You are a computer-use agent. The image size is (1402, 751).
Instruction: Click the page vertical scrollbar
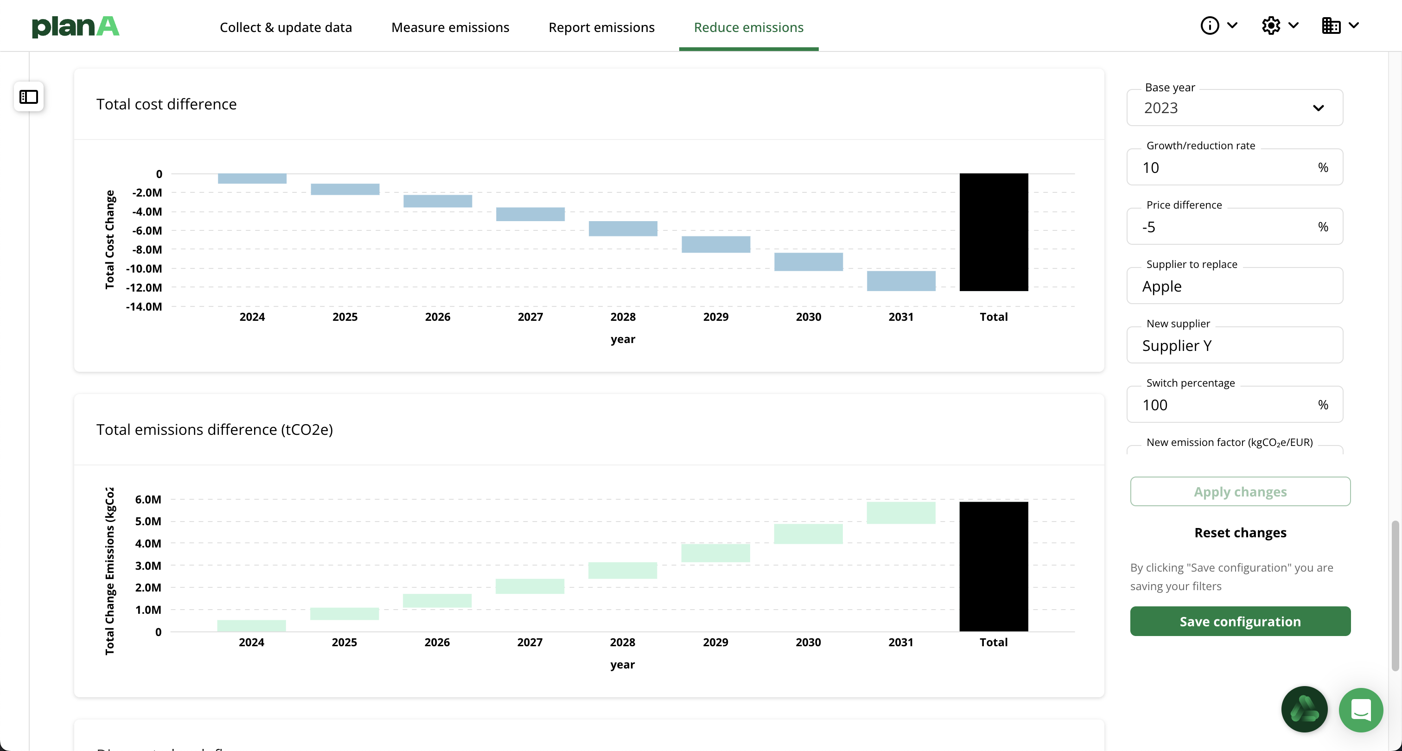1395,596
